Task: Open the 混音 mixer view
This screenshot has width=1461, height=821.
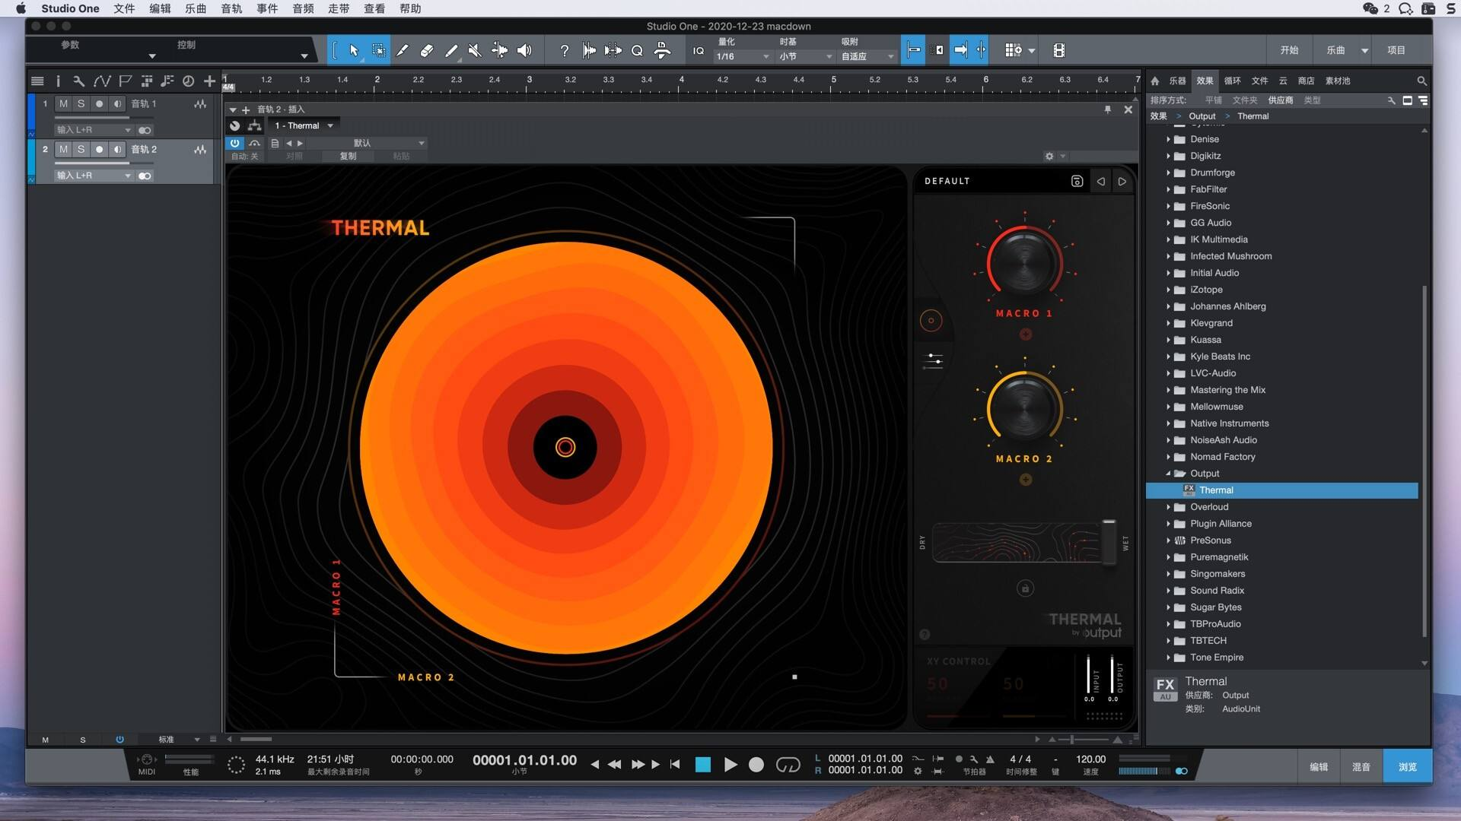Action: 1361,767
